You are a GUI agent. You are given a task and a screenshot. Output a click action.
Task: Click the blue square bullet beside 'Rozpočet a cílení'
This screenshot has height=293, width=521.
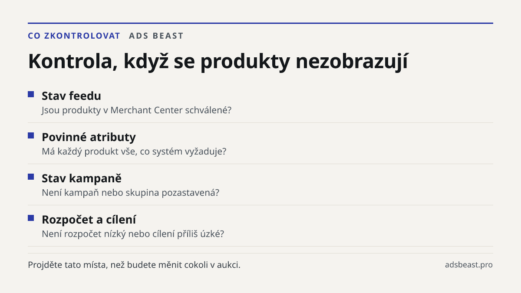point(31,218)
